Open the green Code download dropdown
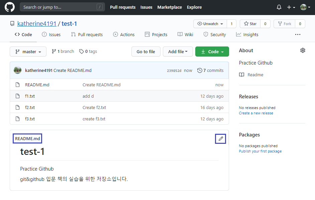 pos(212,52)
